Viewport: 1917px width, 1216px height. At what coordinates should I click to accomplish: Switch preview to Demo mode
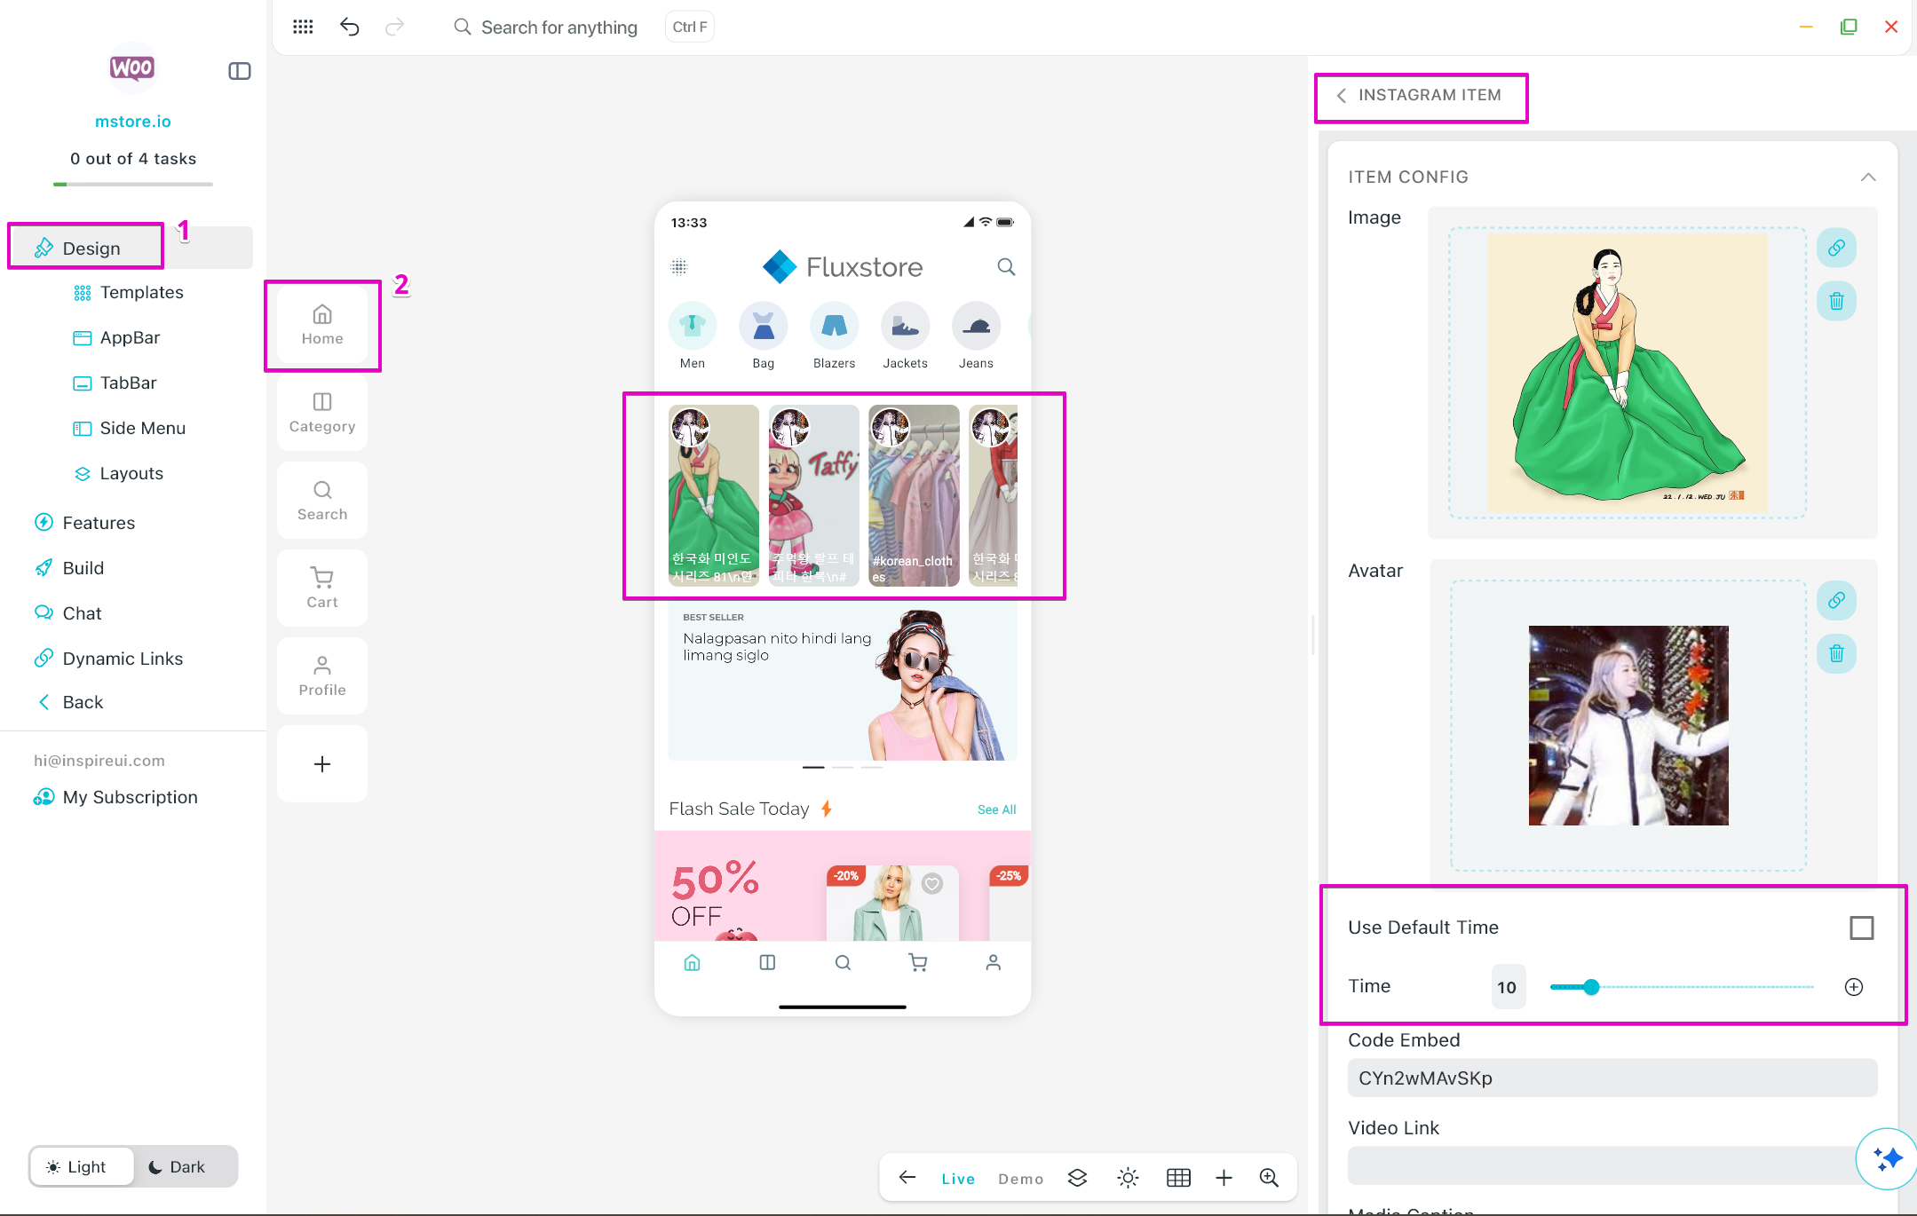[1020, 1179]
